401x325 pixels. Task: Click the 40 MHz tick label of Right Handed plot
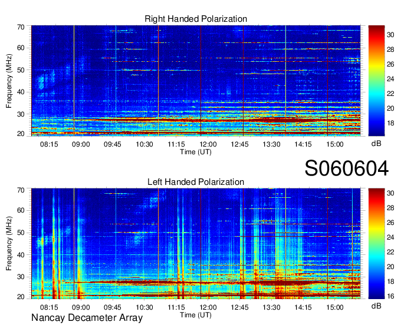[21, 92]
